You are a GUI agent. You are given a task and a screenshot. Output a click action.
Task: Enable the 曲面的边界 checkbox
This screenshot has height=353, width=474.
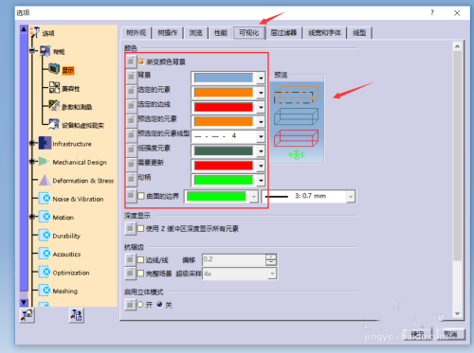tap(141, 196)
